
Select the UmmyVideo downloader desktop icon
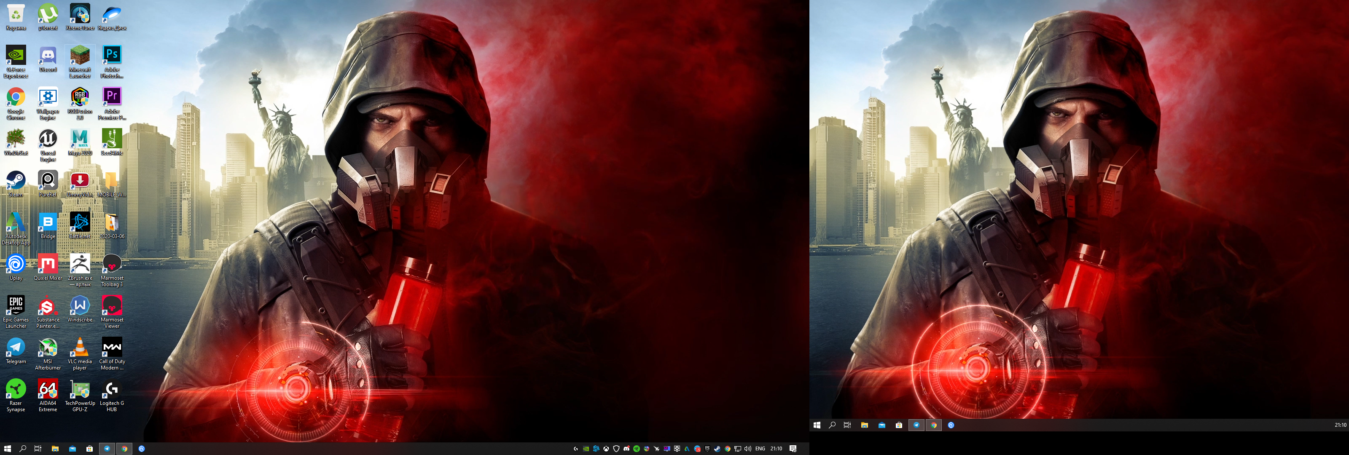[x=80, y=184]
